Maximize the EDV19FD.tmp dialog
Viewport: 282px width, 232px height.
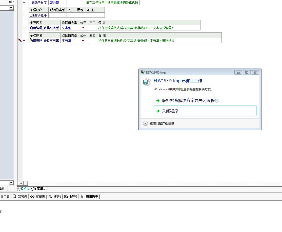pyautogui.click(x=247, y=73)
